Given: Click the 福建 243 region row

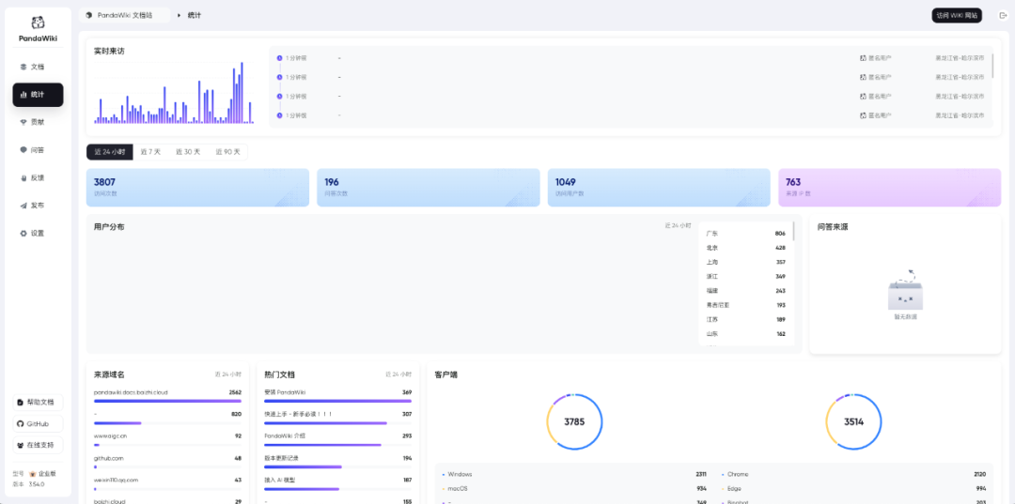Looking at the screenshot, I should [x=745, y=290].
